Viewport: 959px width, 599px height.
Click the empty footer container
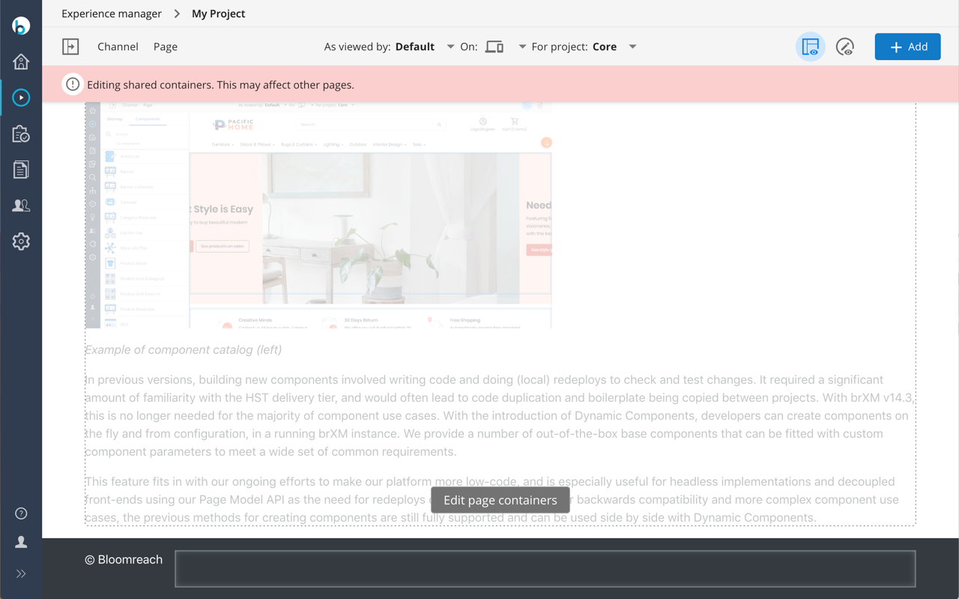[x=545, y=568]
